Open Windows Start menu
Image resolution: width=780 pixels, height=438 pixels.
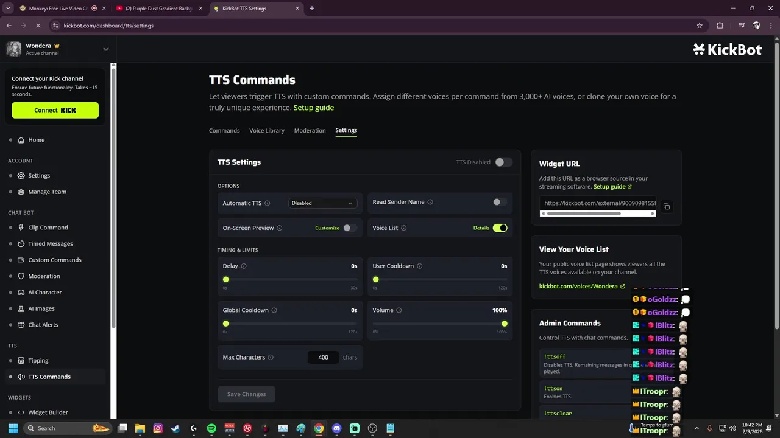pyautogui.click(x=13, y=428)
